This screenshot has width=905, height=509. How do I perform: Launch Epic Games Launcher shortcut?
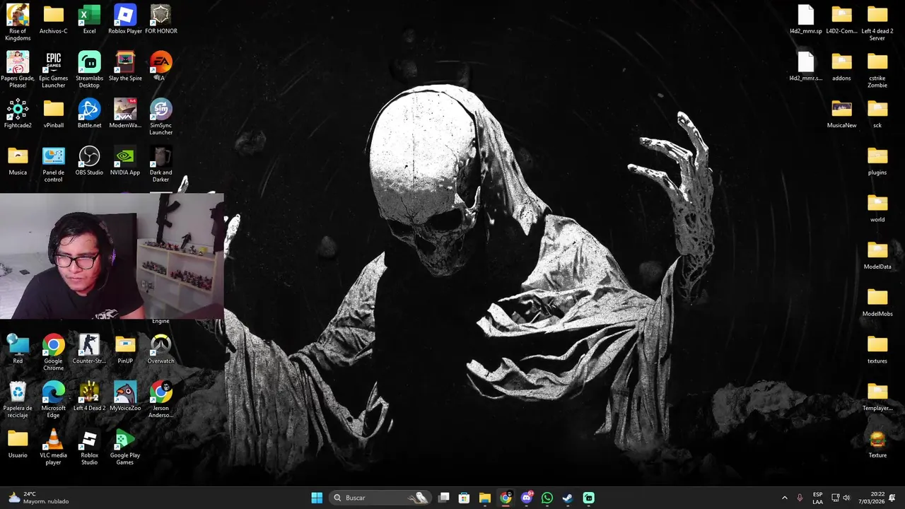(x=53, y=69)
